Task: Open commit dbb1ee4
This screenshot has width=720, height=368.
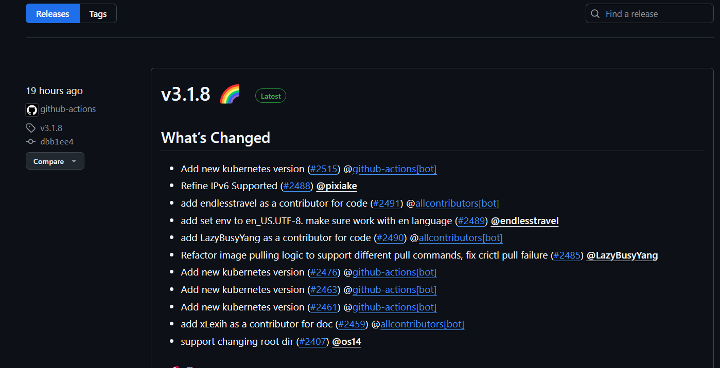Action: click(57, 142)
